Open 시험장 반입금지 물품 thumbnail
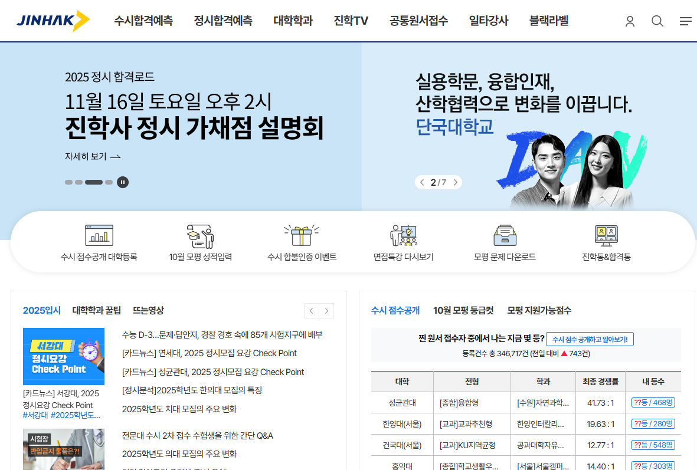Image resolution: width=697 pixels, height=470 pixels. click(64, 449)
